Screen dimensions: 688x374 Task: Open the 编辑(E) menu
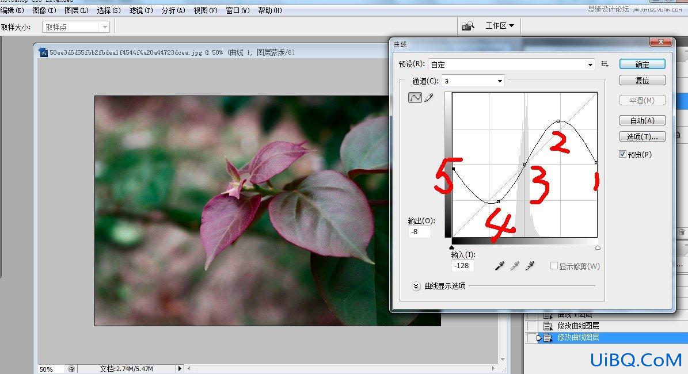[12, 10]
